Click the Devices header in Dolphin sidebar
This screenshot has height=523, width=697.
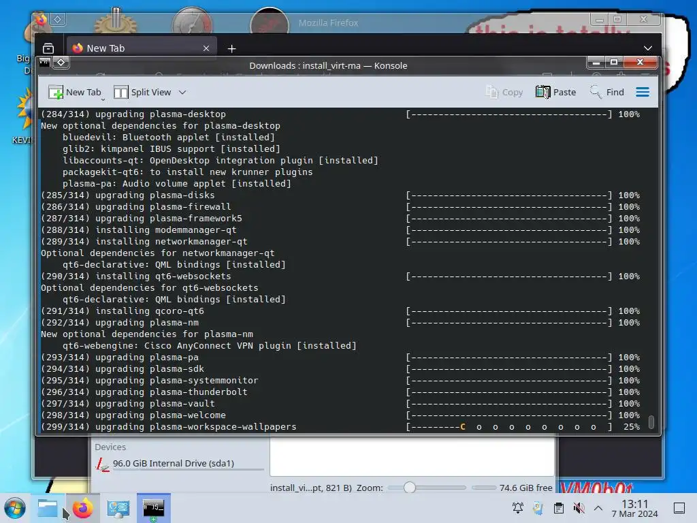[110, 447]
